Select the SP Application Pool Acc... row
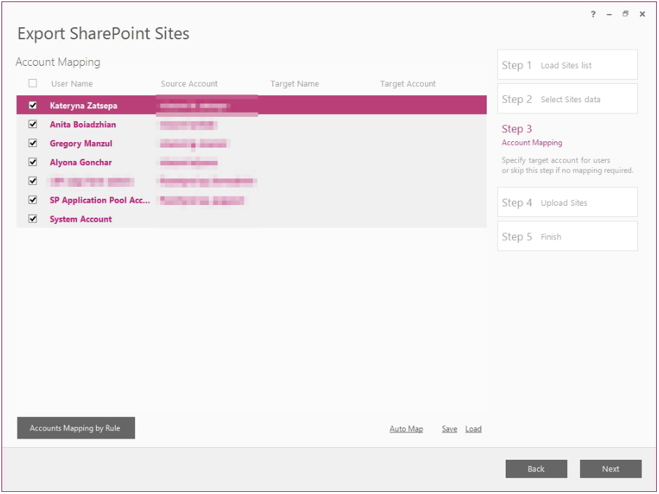 pyautogui.click(x=251, y=200)
